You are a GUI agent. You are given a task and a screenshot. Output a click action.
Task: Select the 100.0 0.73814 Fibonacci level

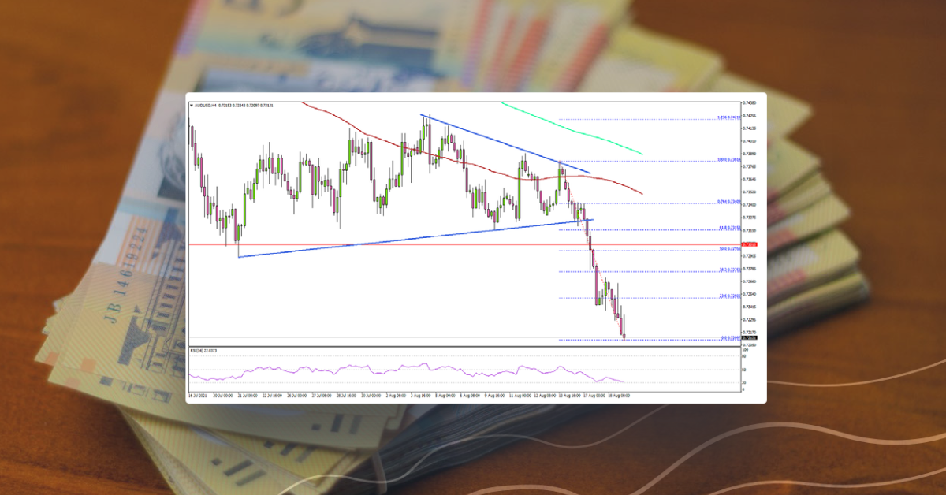pos(730,160)
